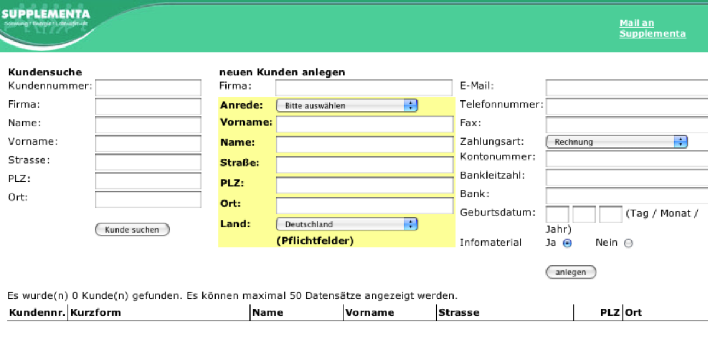Image resolution: width=708 pixels, height=343 pixels.
Task: Click the Kundennummer search field
Action: pos(148,88)
